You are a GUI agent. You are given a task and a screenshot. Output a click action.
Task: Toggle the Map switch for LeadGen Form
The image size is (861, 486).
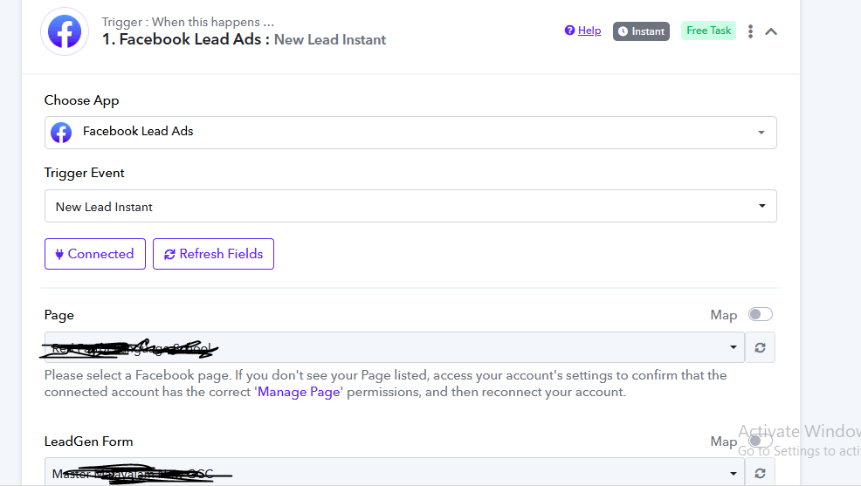click(761, 441)
